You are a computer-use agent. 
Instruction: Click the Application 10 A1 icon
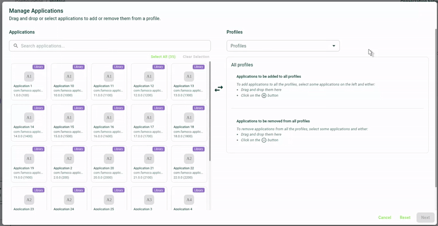tap(69, 76)
